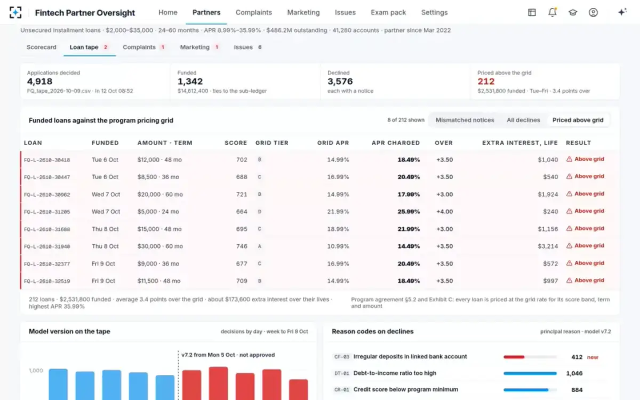The height and width of the screenshot is (400, 640).
Task: Select Partners in top navigation
Action: coord(206,12)
